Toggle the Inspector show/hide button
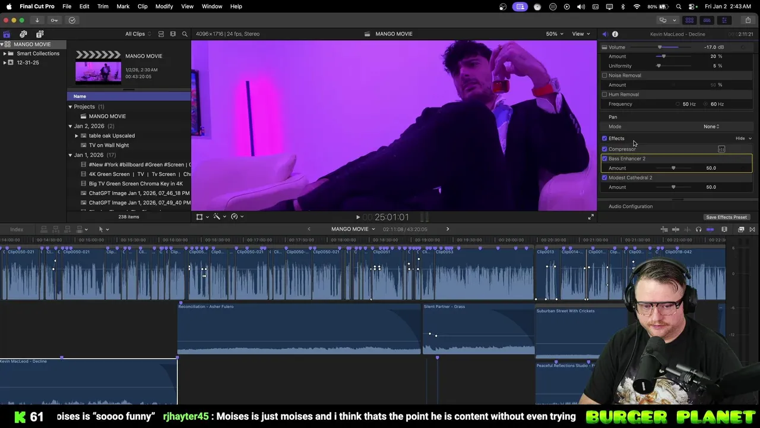This screenshot has height=428, width=760. [x=724, y=20]
